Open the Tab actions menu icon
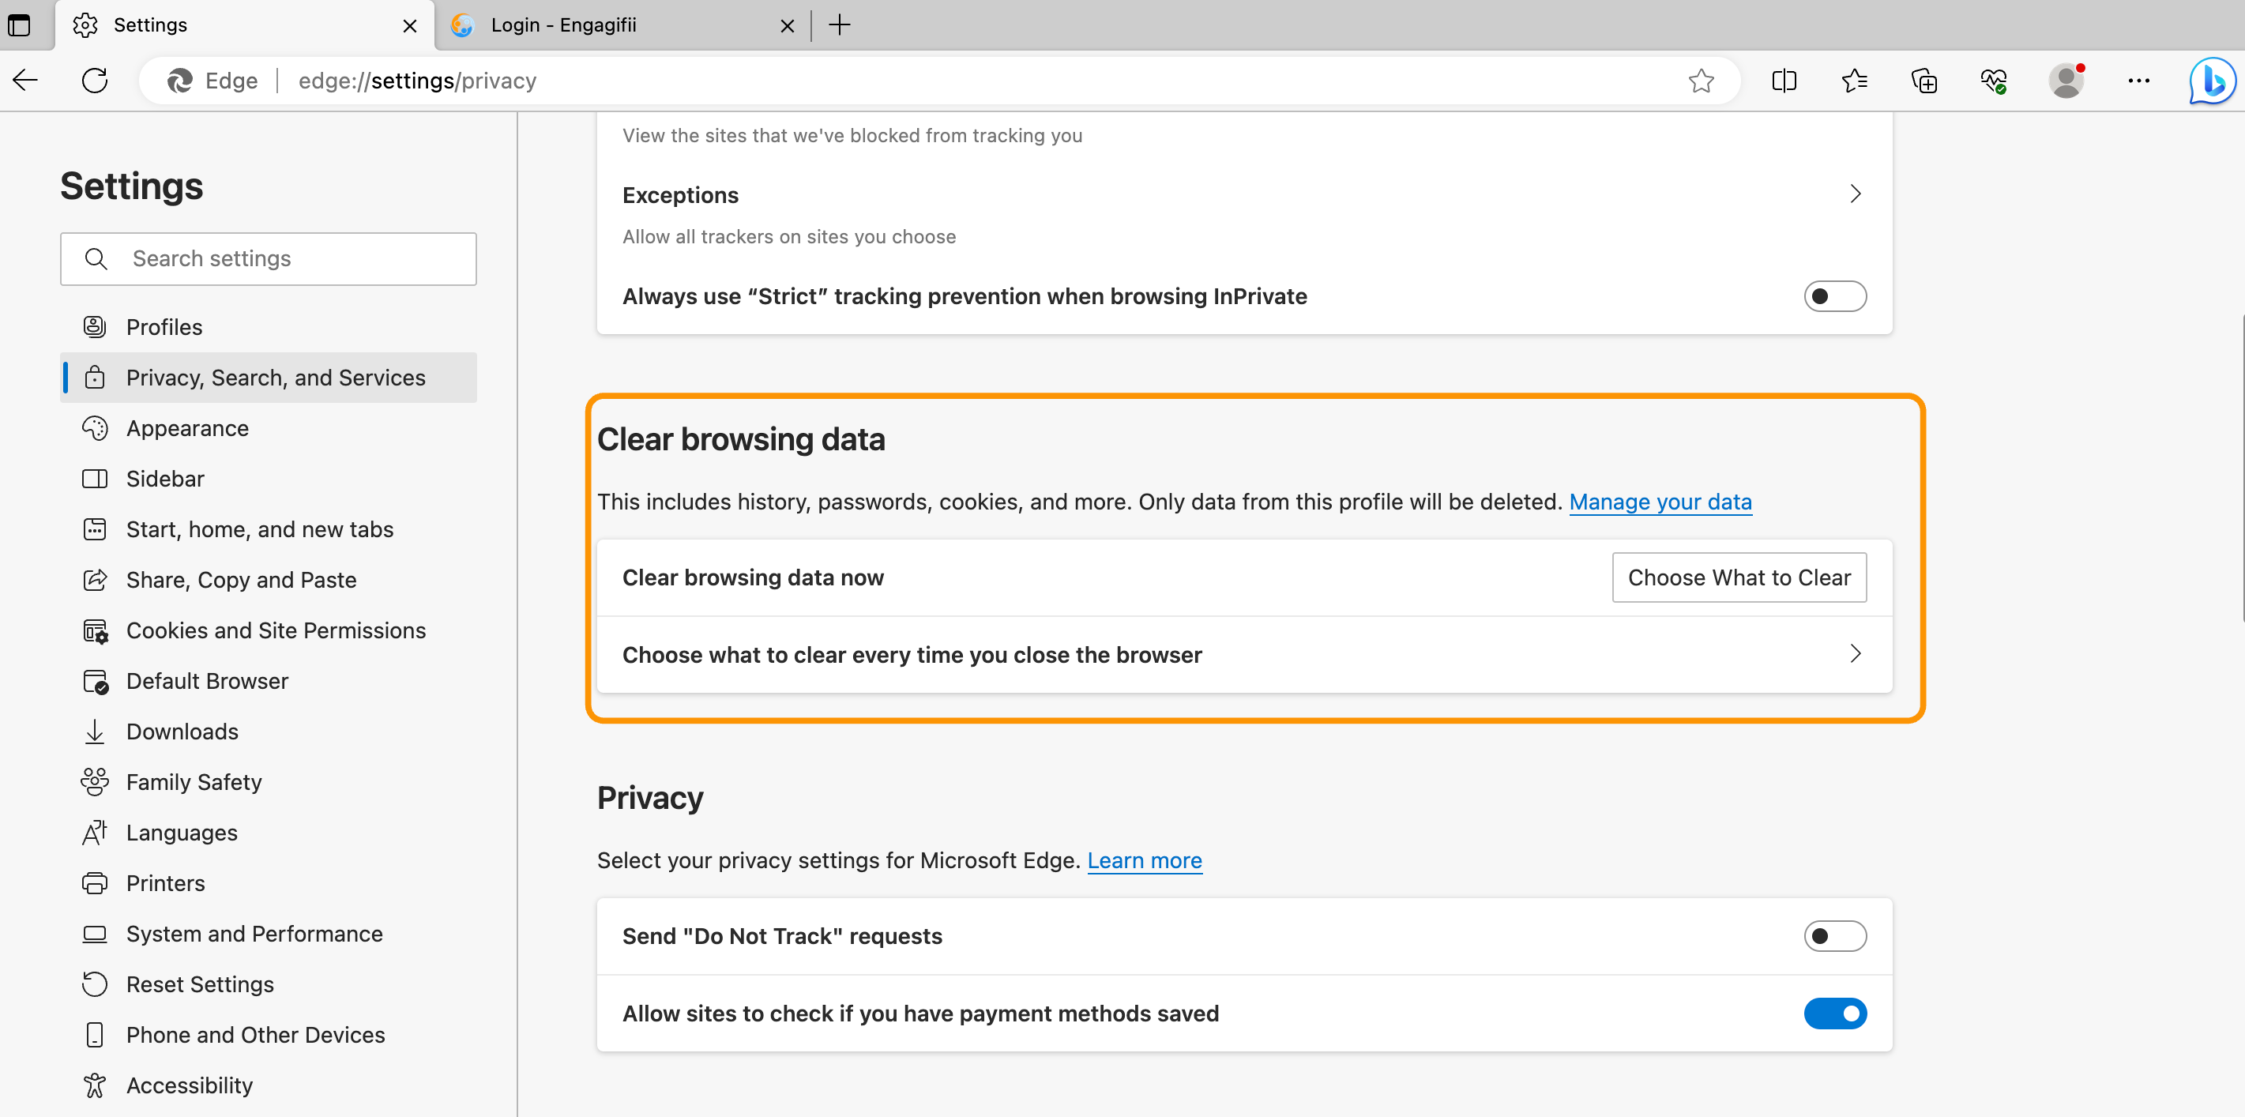The image size is (2245, 1117). tap(19, 25)
